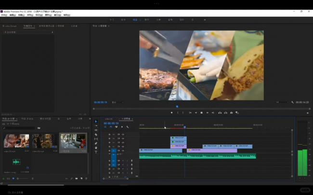Open the Program Monitor button editor plus
Viewport: 313px width, 195px height.
308,113
